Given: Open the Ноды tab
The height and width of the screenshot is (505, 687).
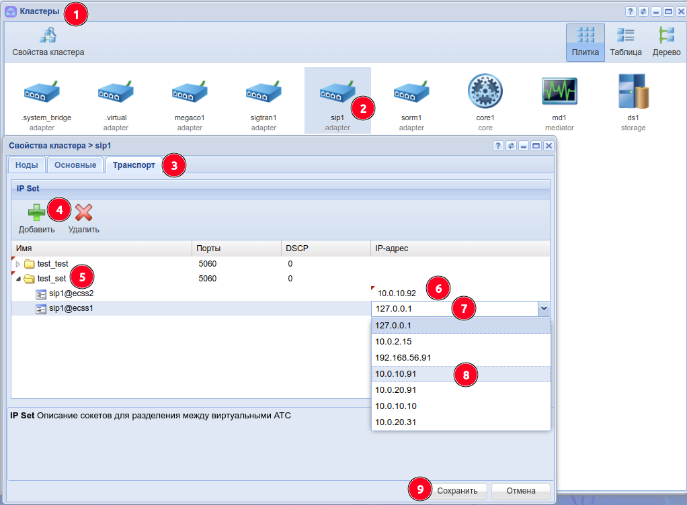Looking at the screenshot, I should 27,165.
